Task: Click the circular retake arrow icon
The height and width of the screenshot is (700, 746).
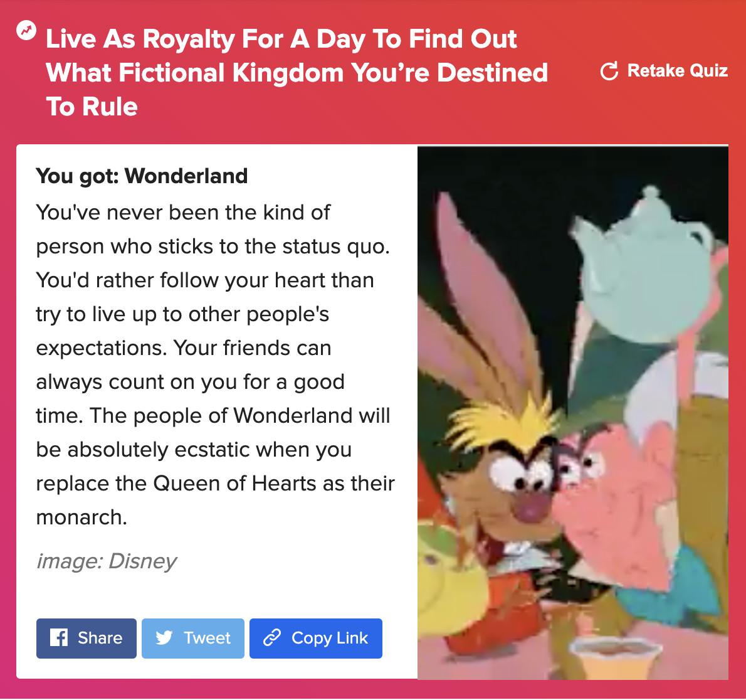Action: click(x=609, y=71)
